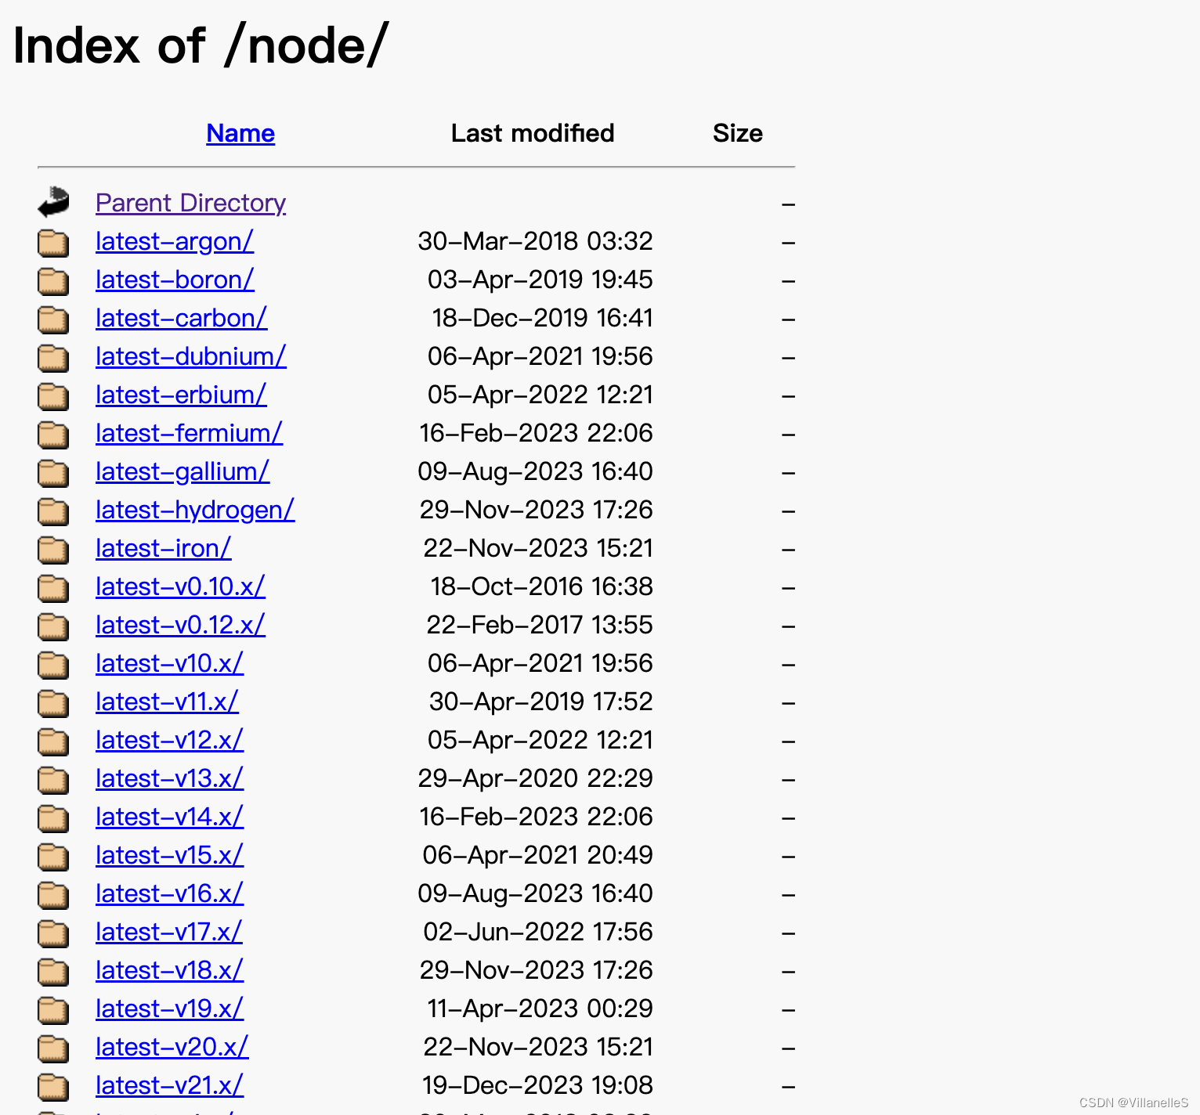This screenshot has height=1115, width=1200.
Task: Click folder icon beside latest-hydrogen/
Action: [53, 511]
